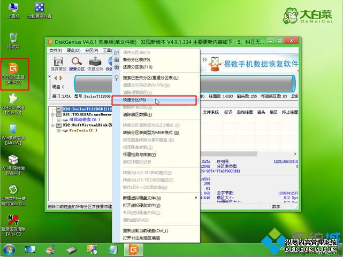
Task: Select 可移动磁盘 (U:) tree item
Action: [x=85, y=120]
